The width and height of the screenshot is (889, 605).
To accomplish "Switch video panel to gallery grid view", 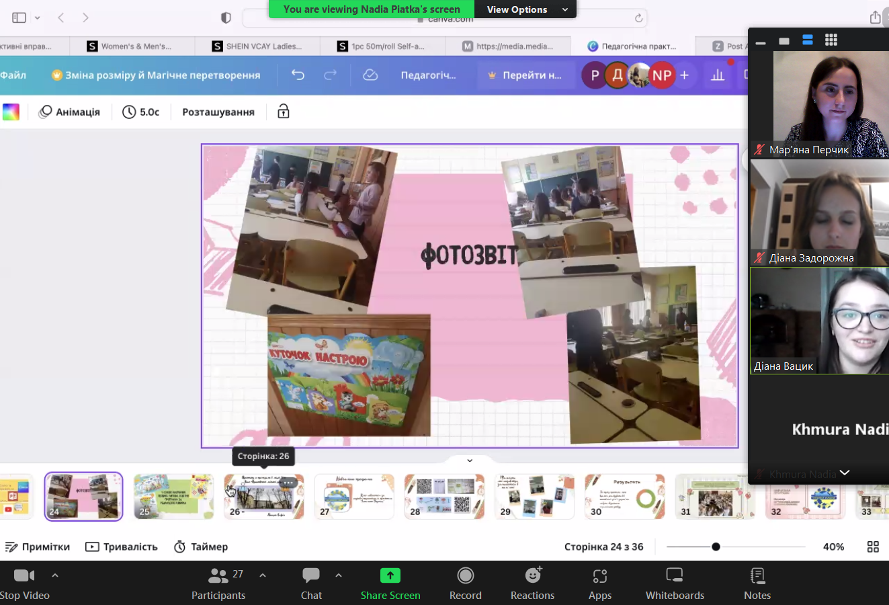I will 831,40.
